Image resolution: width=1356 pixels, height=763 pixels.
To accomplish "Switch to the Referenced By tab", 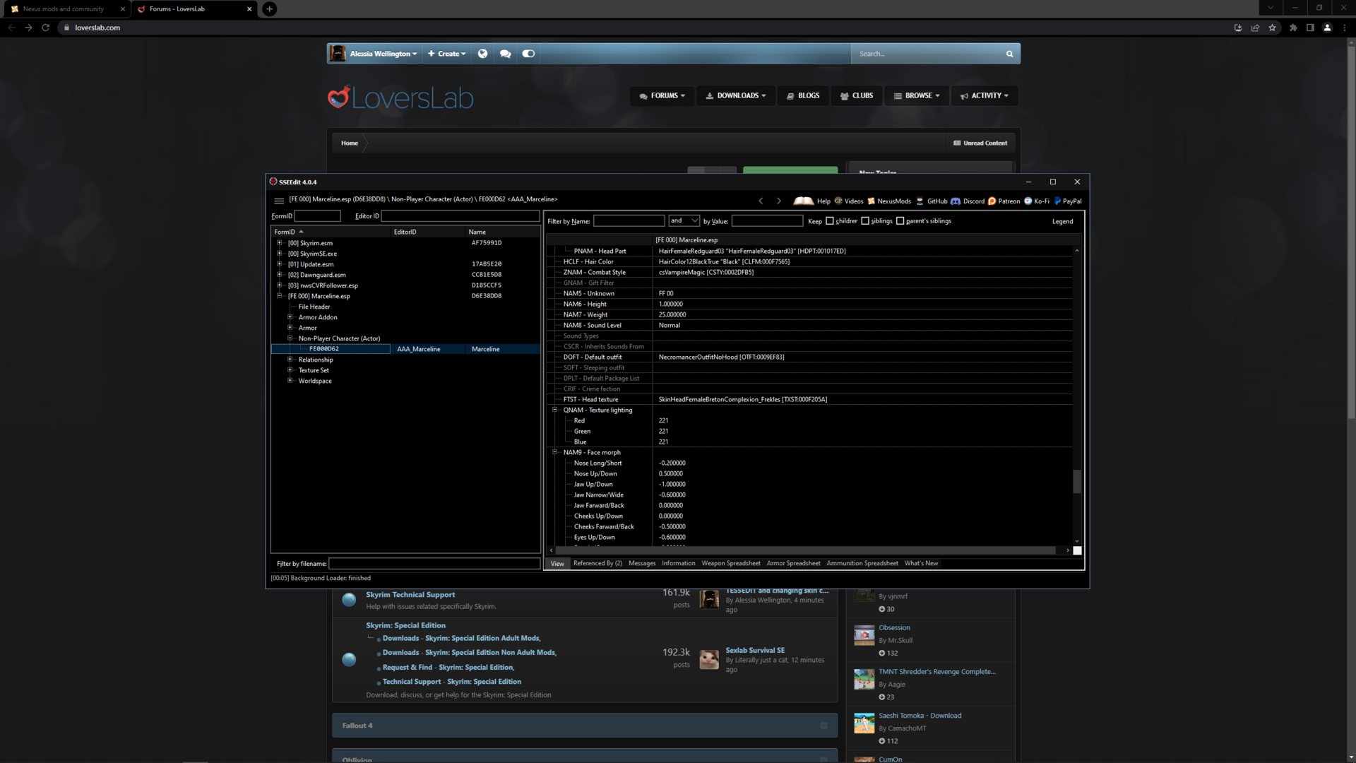I will 597,564.
